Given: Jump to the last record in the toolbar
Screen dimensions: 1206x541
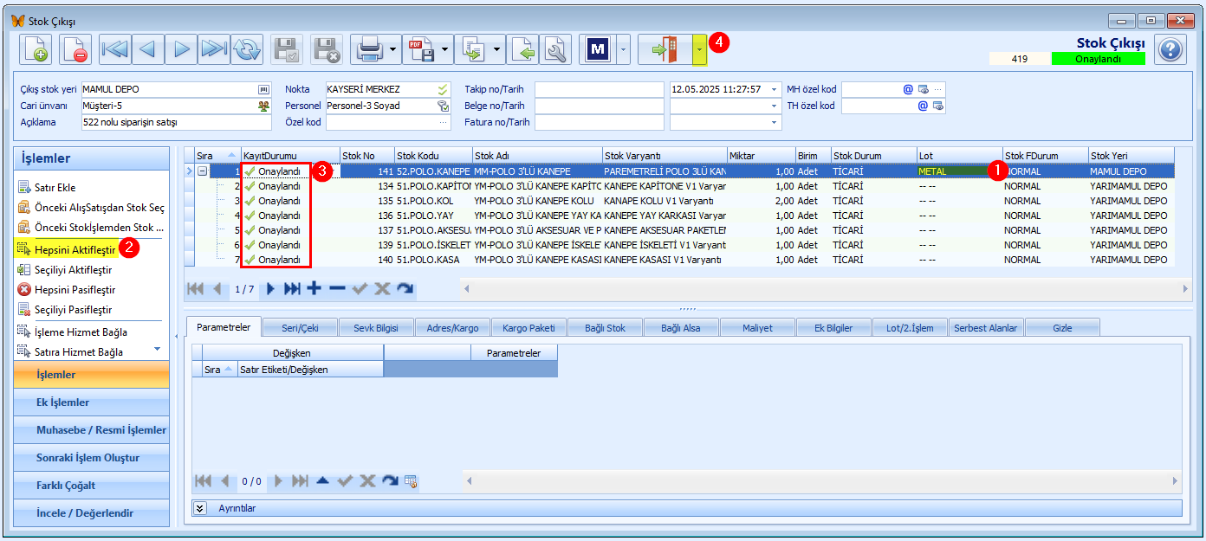Looking at the screenshot, I should (214, 49).
